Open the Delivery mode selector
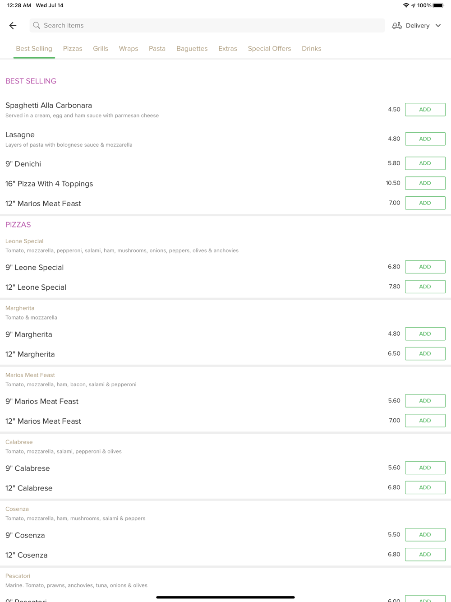 [417, 26]
